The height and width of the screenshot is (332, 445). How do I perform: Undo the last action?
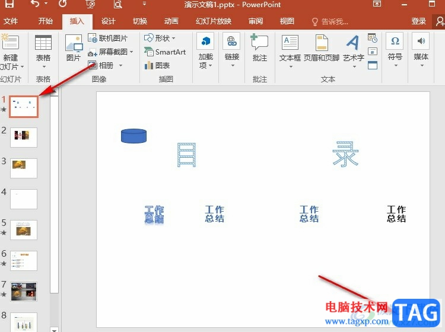click(35, 4)
